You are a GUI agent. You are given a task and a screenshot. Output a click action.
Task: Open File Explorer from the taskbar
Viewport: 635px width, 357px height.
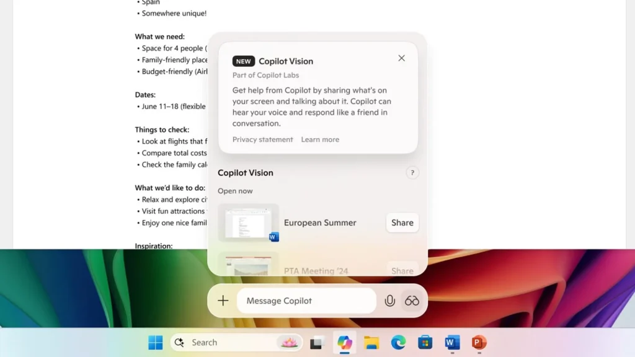coord(371,342)
